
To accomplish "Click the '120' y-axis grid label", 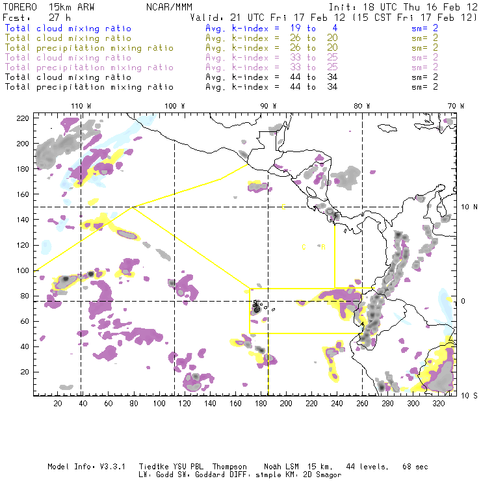I will coord(23,245).
